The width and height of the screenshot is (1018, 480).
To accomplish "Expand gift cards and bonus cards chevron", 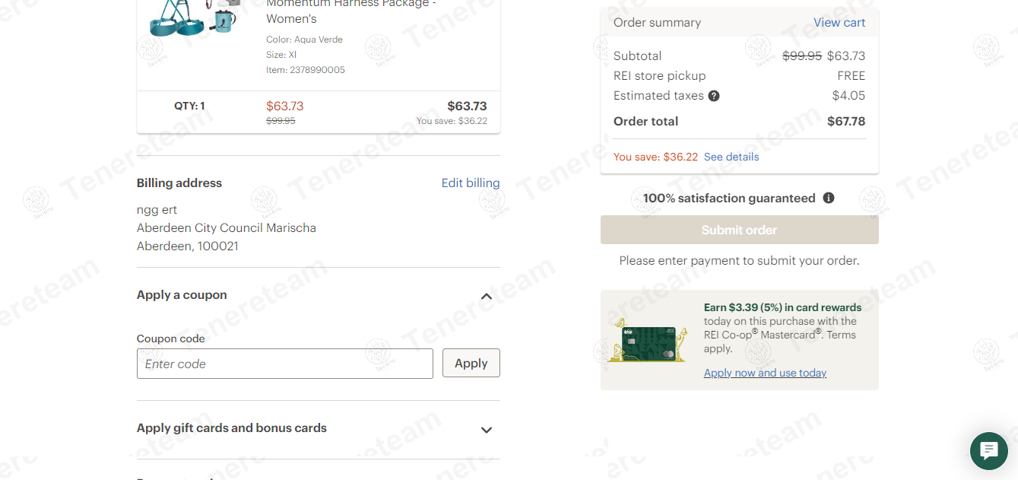I will click(x=487, y=430).
